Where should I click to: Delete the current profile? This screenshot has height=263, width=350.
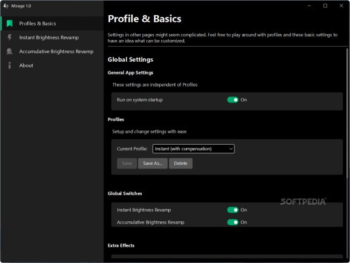click(x=180, y=164)
